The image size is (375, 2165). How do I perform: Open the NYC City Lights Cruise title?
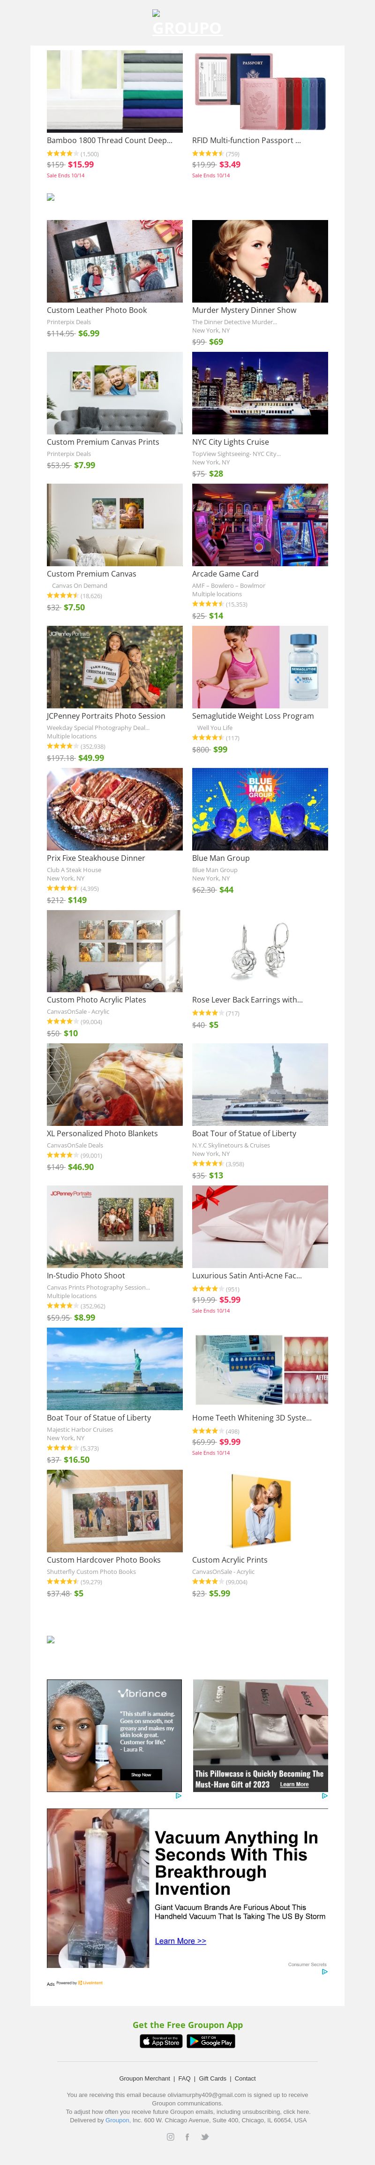click(231, 442)
